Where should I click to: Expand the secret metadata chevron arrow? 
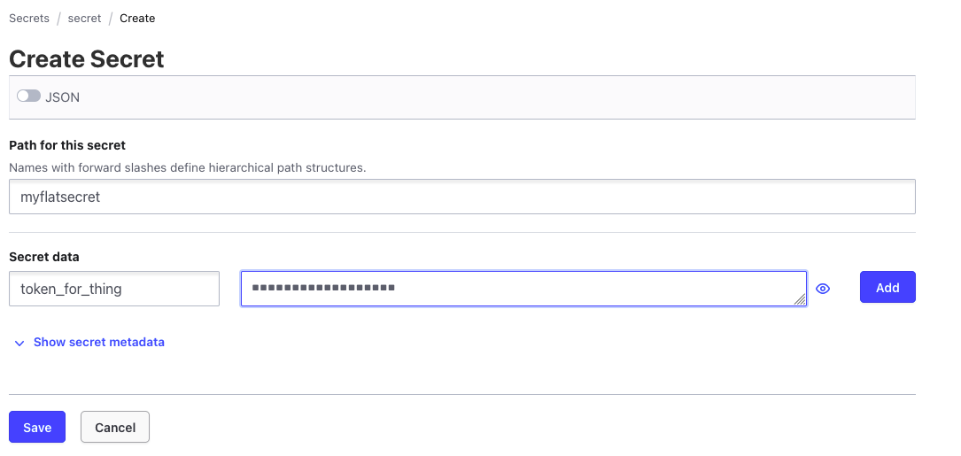[x=19, y=343]
